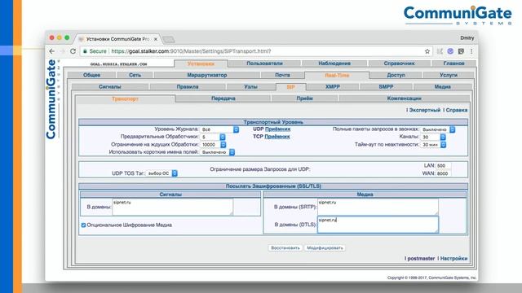The image size is (522, 293).
Task: Reload the page with the refresh icon
Action: 73,51
